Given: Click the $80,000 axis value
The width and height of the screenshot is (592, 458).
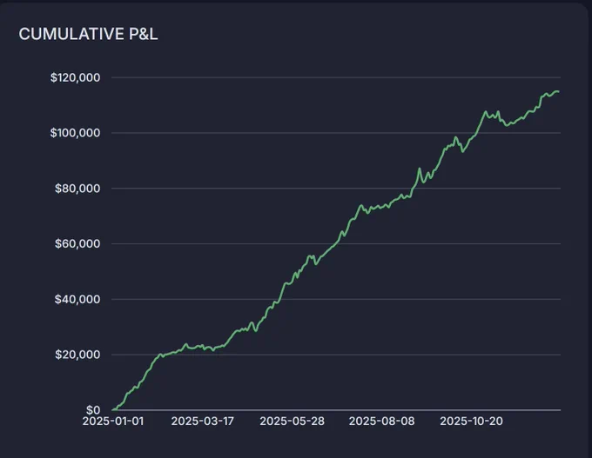Looking at the screenshot, I should pyautogui.click(x=77, y=188).
